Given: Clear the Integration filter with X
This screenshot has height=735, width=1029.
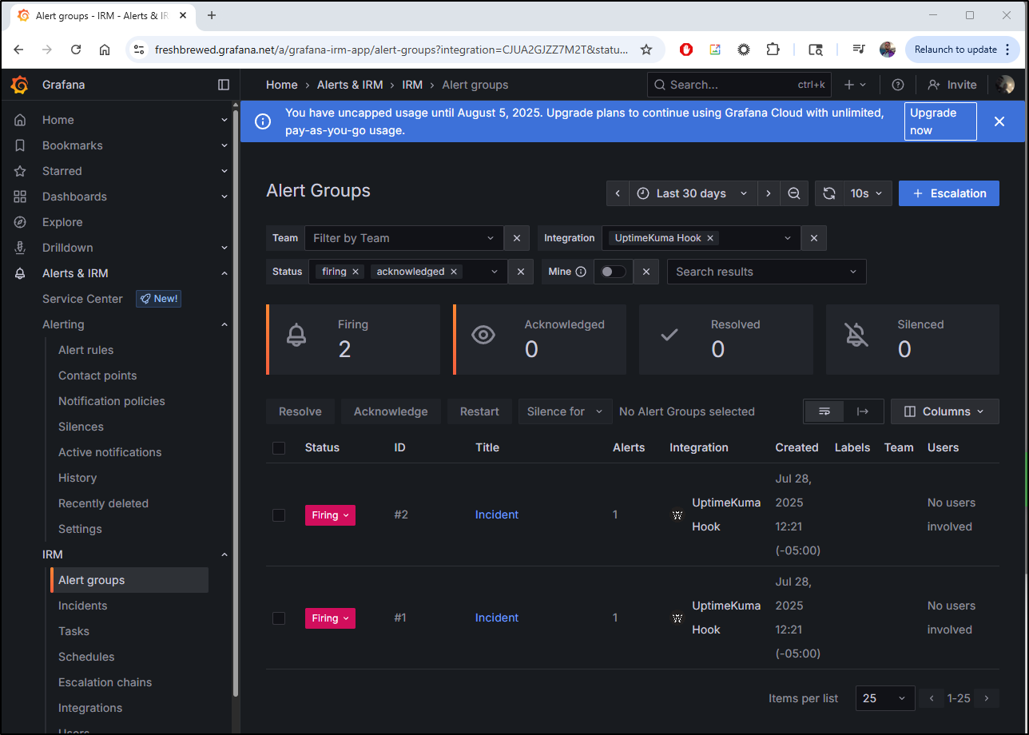Looking at the screenshot, I should [x=814, y=238].
